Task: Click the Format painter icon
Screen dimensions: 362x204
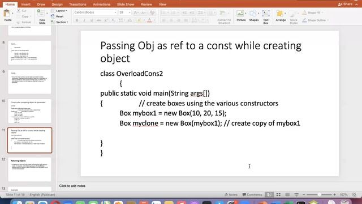Action: pyautogui.click(x=19, y=22)
